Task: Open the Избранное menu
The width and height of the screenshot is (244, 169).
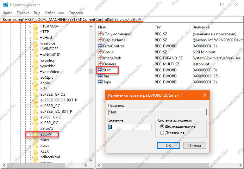Action: (54, 13)
